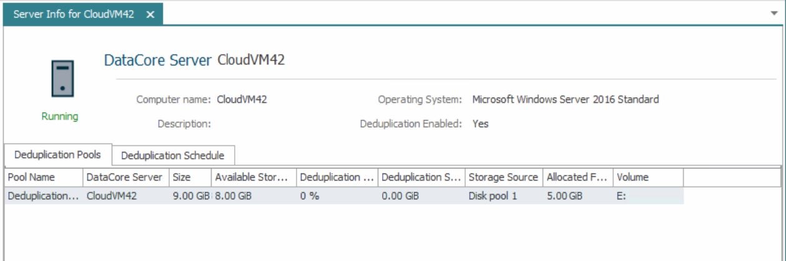Image resolution: width=786 pixels, height=261 pixels.
Task: Click the Available Storage column header
Action: tap(252, 177)
